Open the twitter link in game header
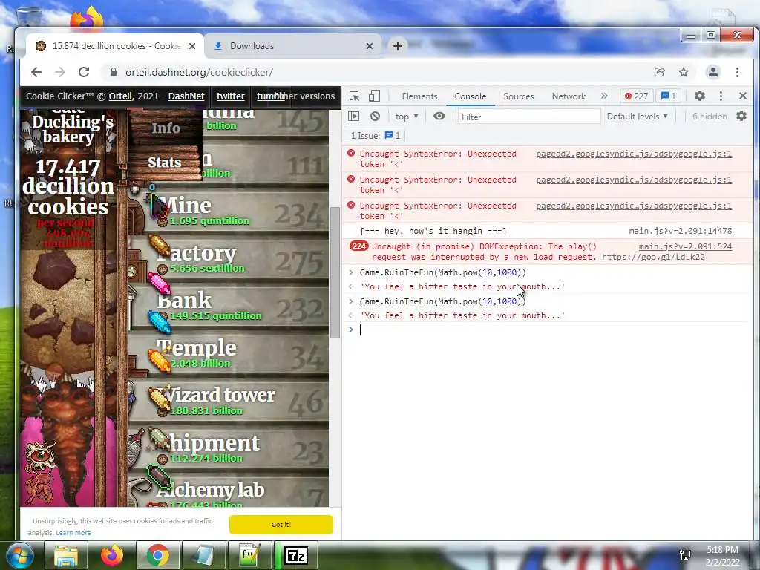The width and height of the screenshot is (760, 570). coord(230,96)
